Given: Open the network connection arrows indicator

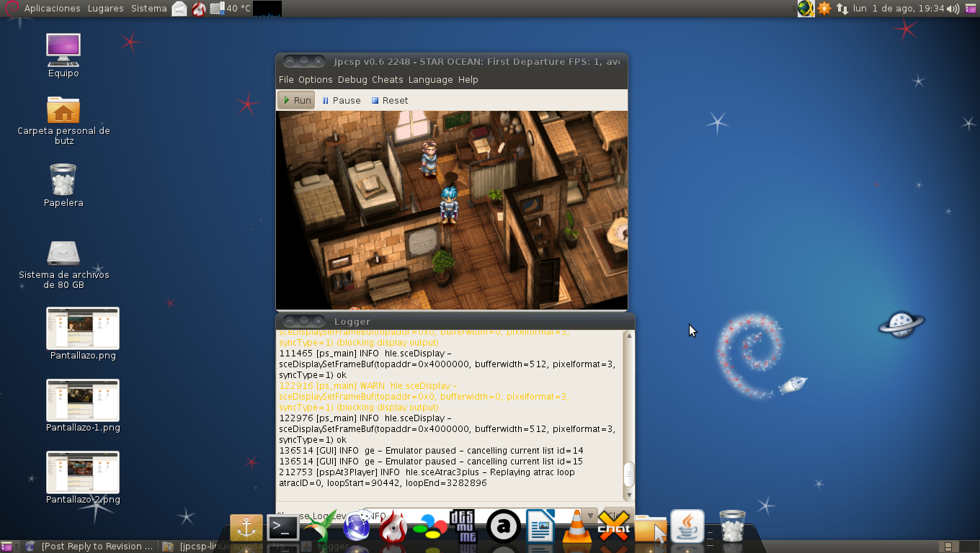Looking at the screenshot, I should [842, 9].
